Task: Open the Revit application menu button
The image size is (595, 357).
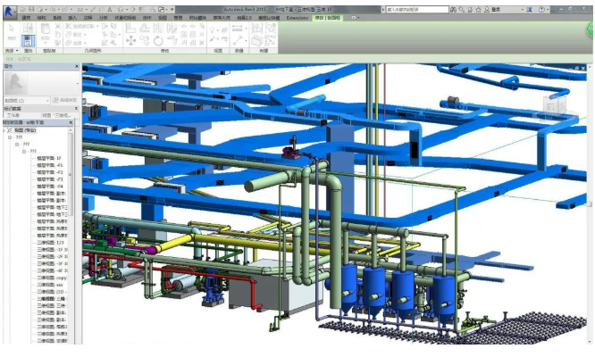Action: point(10,8)
